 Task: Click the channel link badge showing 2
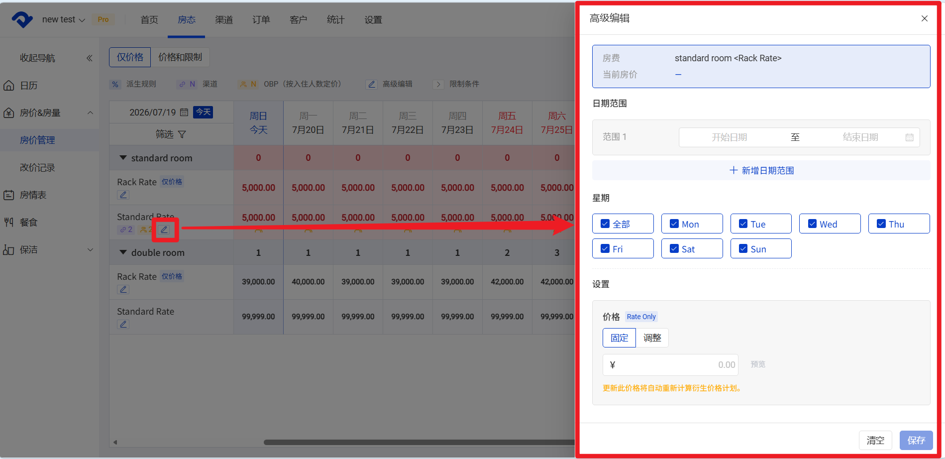coord(126,229)
